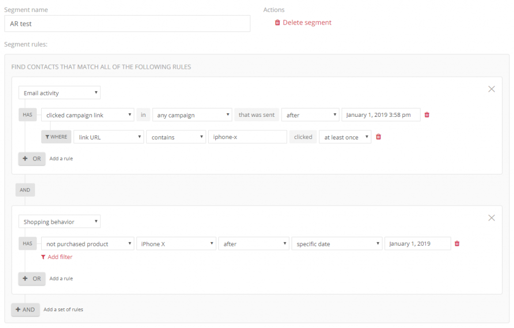Screen dimensions: 514x328
Task: Click 'FIND CONTACTS THAT MATCH ALL OF THE FOLLOWING RULES' heading
Action: click(x=101, y=67)
